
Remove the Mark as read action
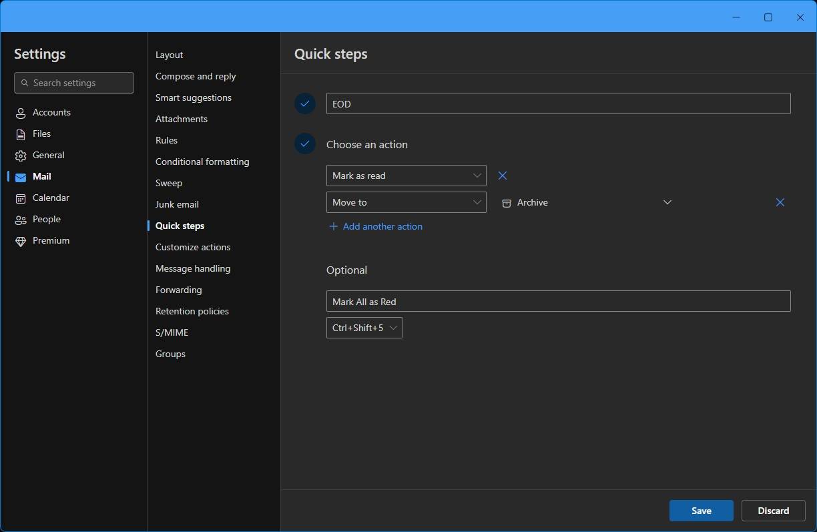(x=503, y=176)
